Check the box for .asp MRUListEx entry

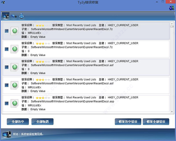(7, 103)
